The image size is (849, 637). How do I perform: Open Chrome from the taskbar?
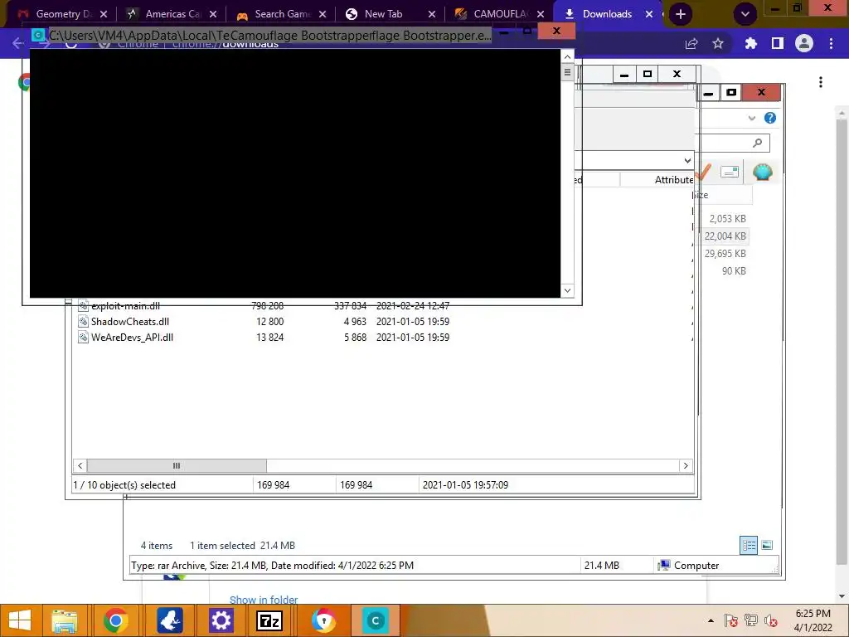[x=115, y=620]
